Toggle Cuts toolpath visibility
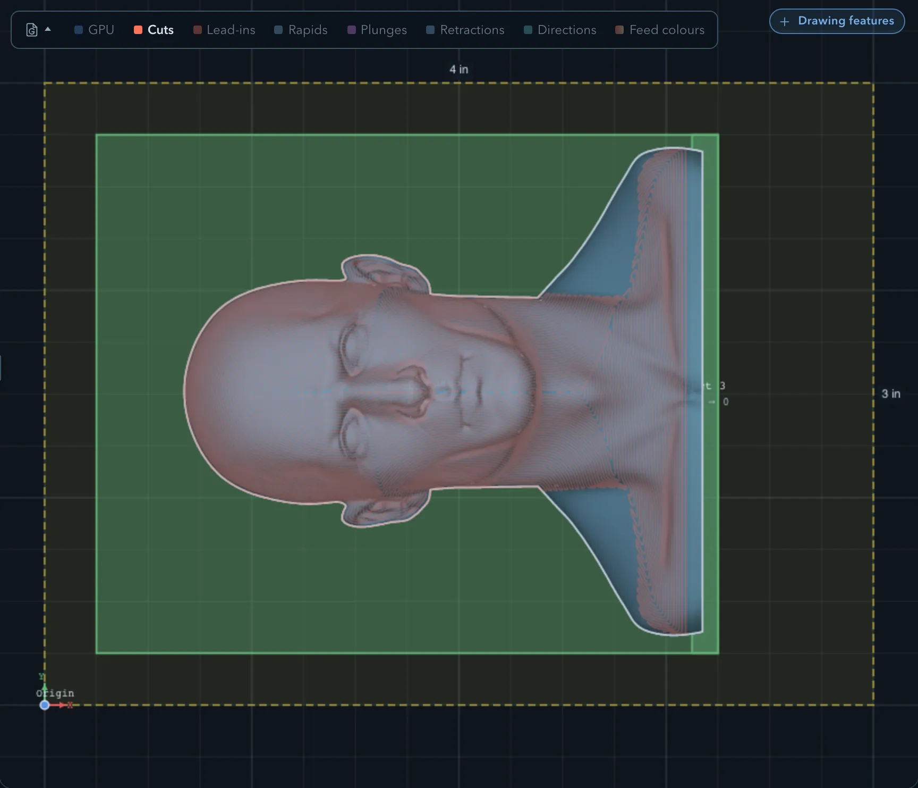Screen dimensions: 918x788 pos(154,30)
